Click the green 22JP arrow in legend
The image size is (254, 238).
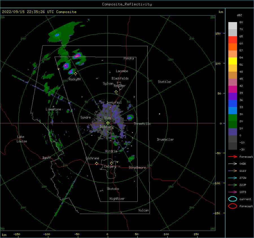233,185
